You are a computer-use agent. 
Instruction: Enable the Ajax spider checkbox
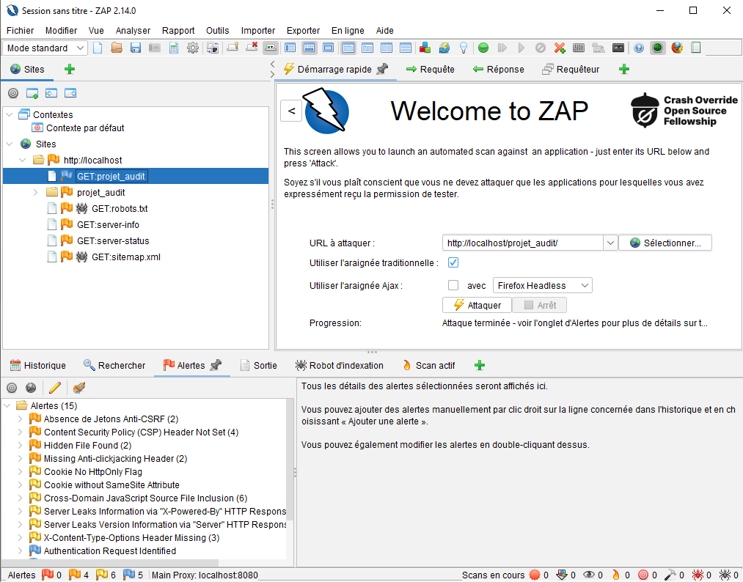click(x=453, y=286)
